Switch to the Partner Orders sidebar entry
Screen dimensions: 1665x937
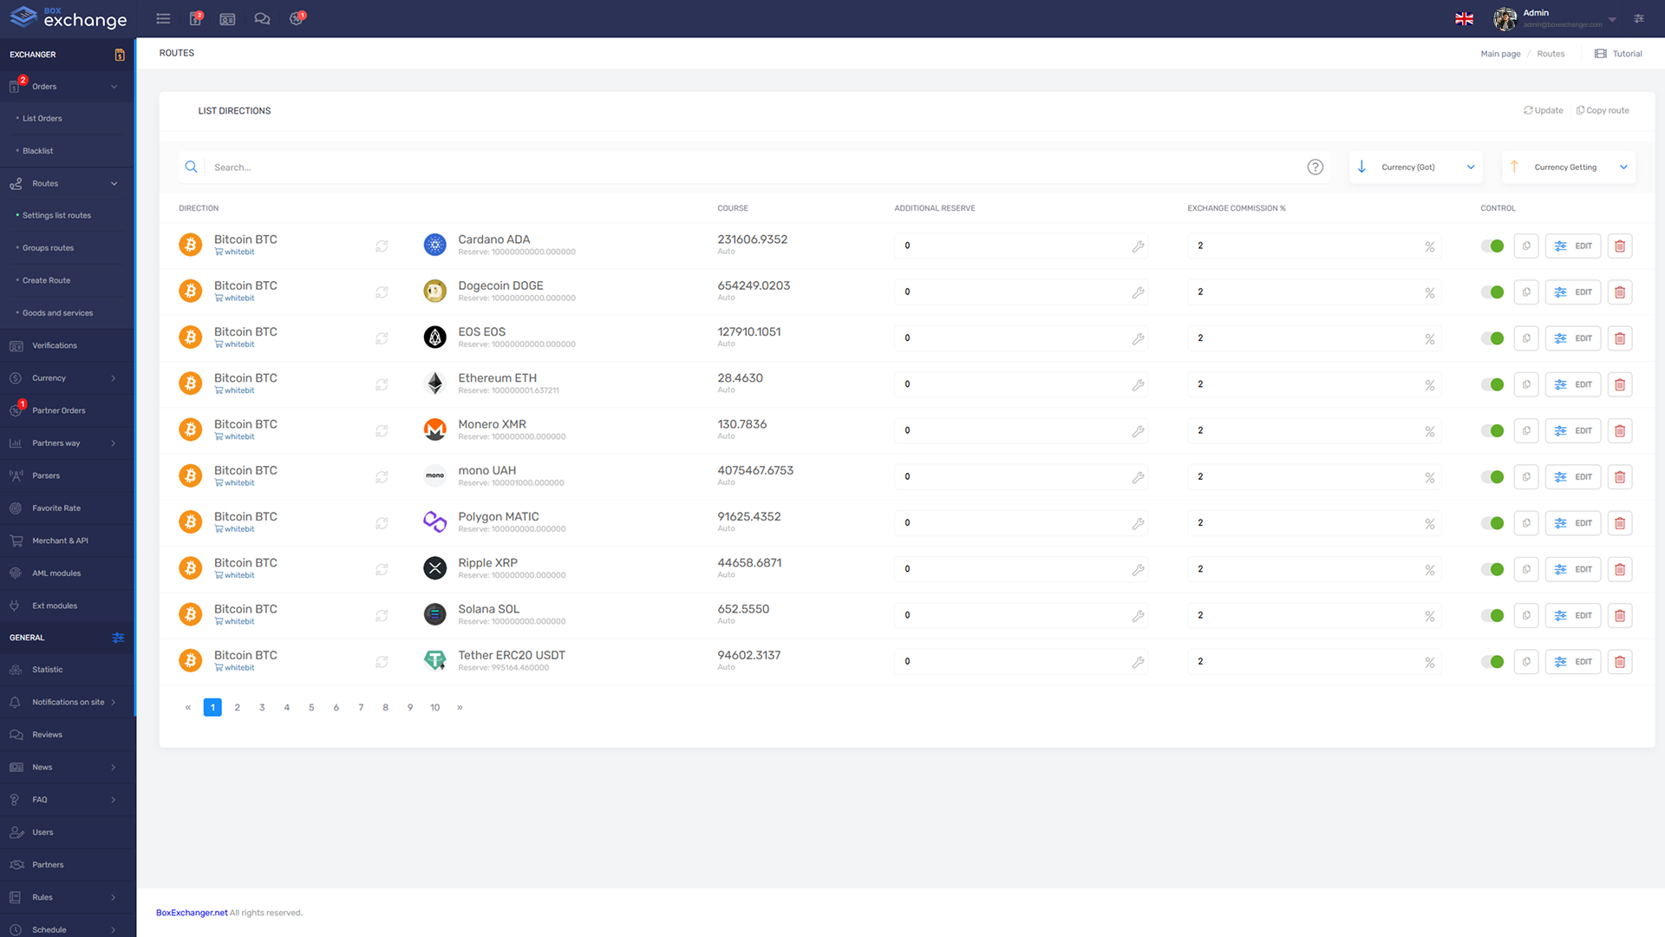tap(58, 410)
